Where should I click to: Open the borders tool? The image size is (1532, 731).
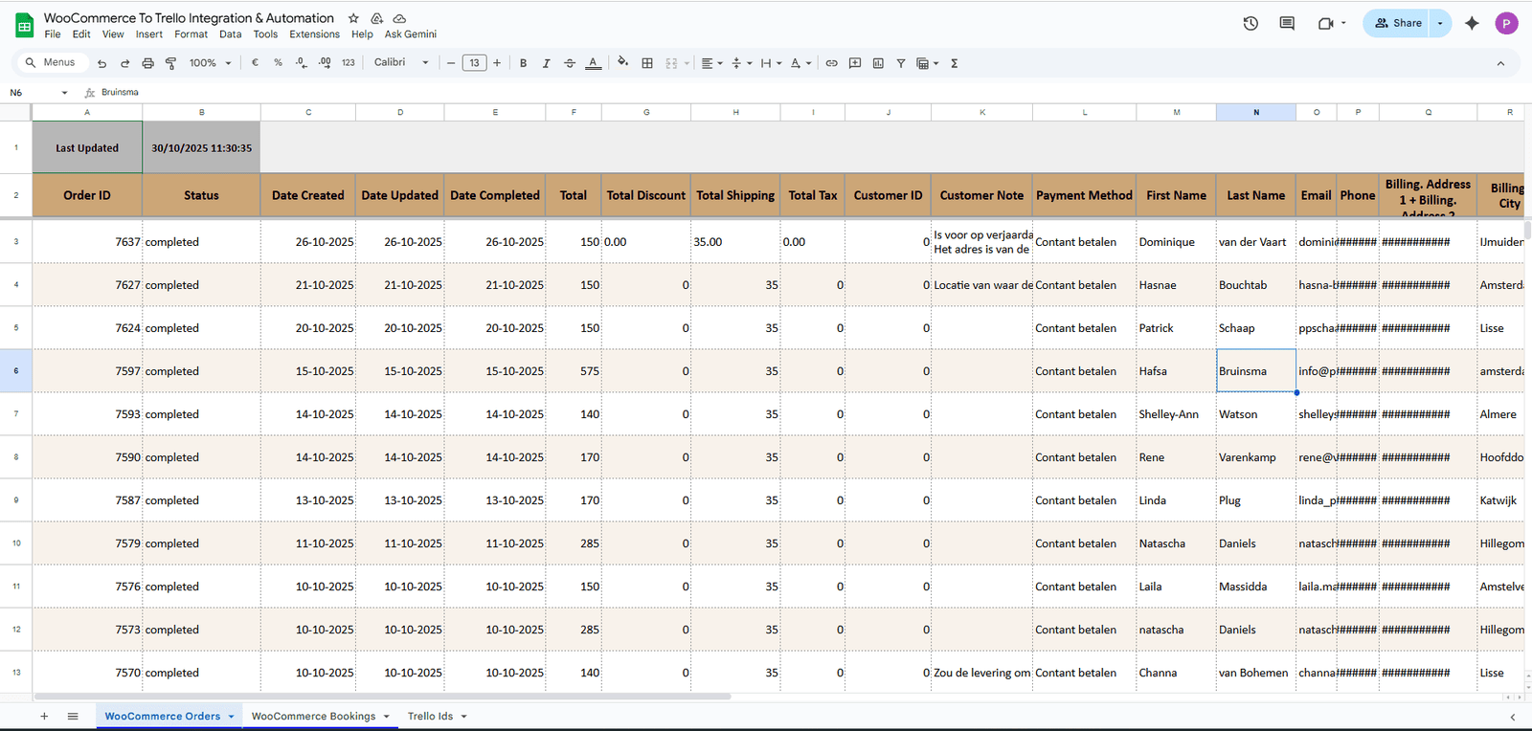[647, 63]
